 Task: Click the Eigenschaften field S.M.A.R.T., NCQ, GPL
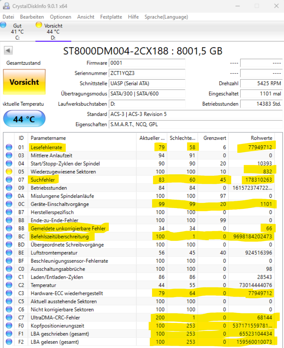pyautogui.click(x=196, y=124)
